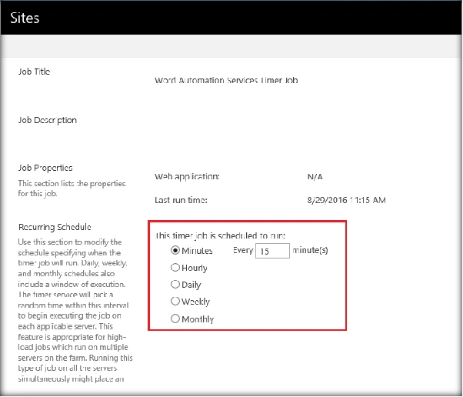Viewport: 463px width, 397px height.
Task: Click 'This timer job is scheduled to run' text
Action: click(220, 235)
